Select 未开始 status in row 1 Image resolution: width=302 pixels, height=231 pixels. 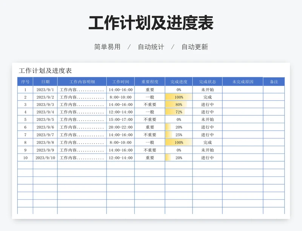[207, 90]
